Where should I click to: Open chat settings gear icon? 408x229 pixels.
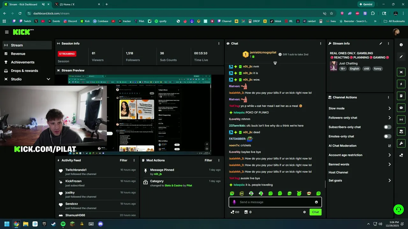point(304,212)
